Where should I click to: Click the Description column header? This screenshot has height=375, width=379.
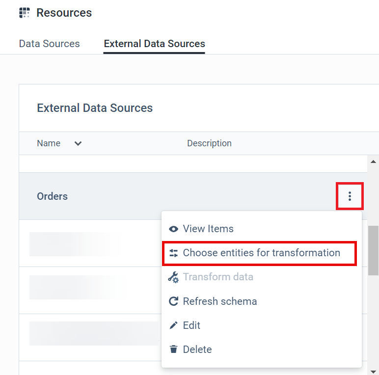coord(209,143)
